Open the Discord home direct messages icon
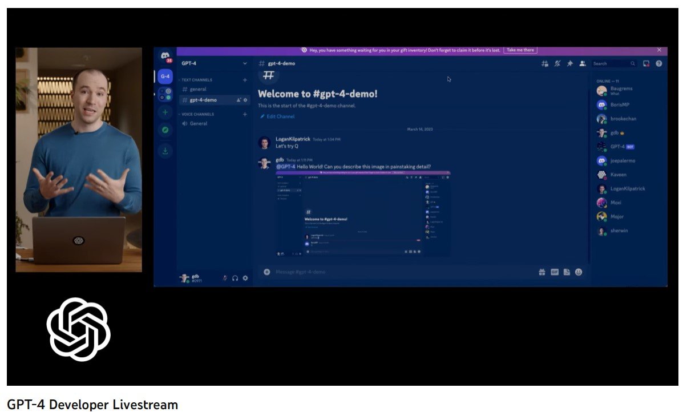 click(165, 57)
